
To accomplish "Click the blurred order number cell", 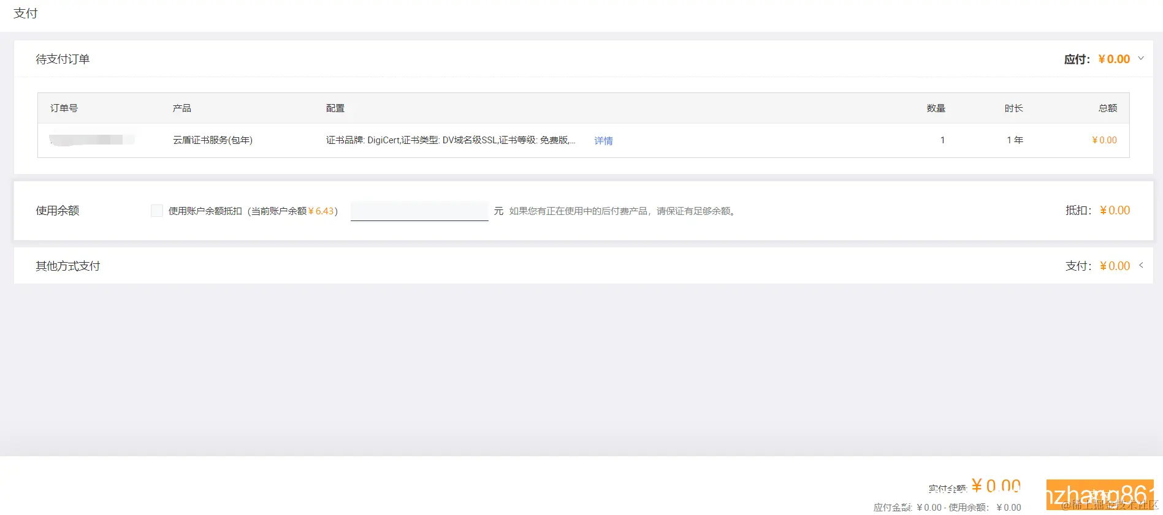I will pos(92,140).
